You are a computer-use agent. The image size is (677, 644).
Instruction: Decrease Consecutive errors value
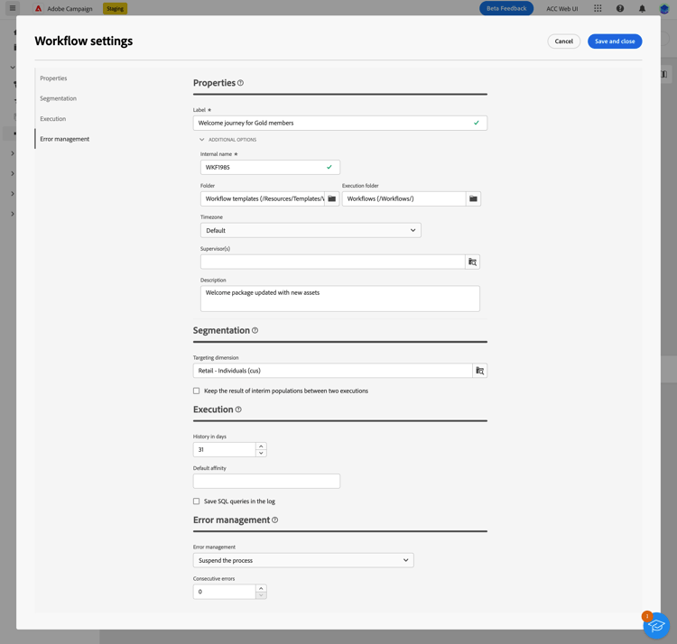[261, 595]
